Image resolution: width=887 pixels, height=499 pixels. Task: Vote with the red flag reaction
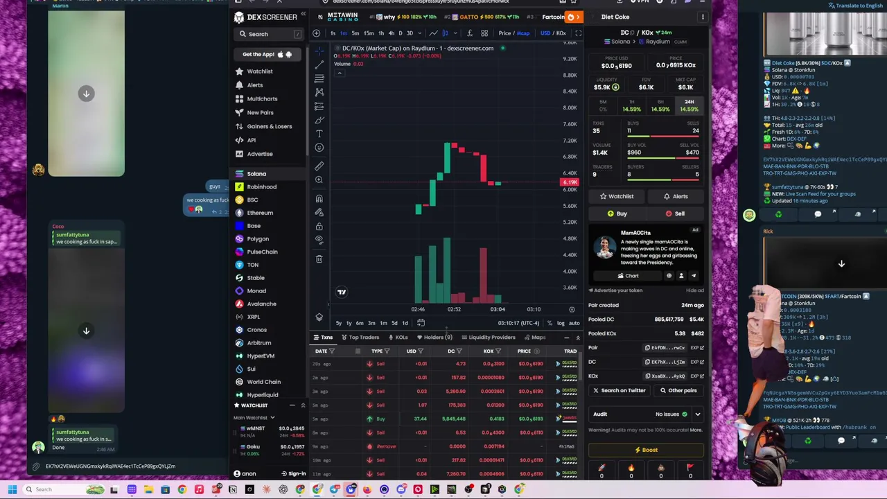[690, 471]
